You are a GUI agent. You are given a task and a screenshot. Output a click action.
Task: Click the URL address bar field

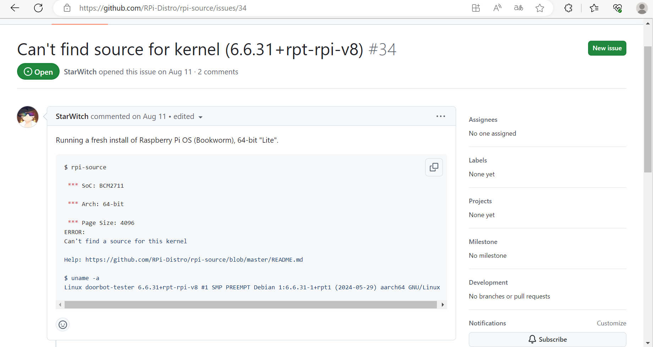[x=248, y=8]
